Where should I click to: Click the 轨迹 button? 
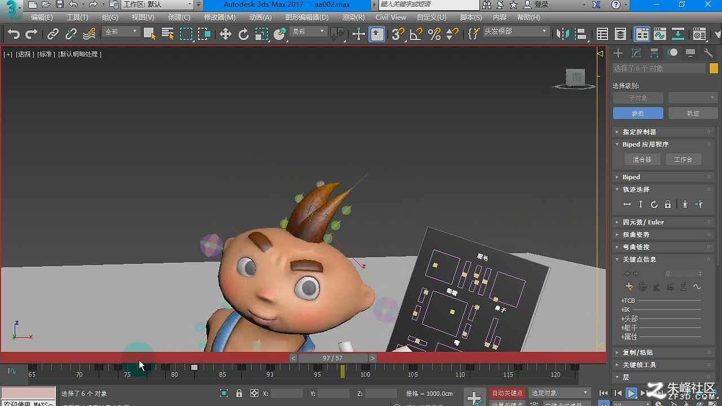tap(693, 113)
